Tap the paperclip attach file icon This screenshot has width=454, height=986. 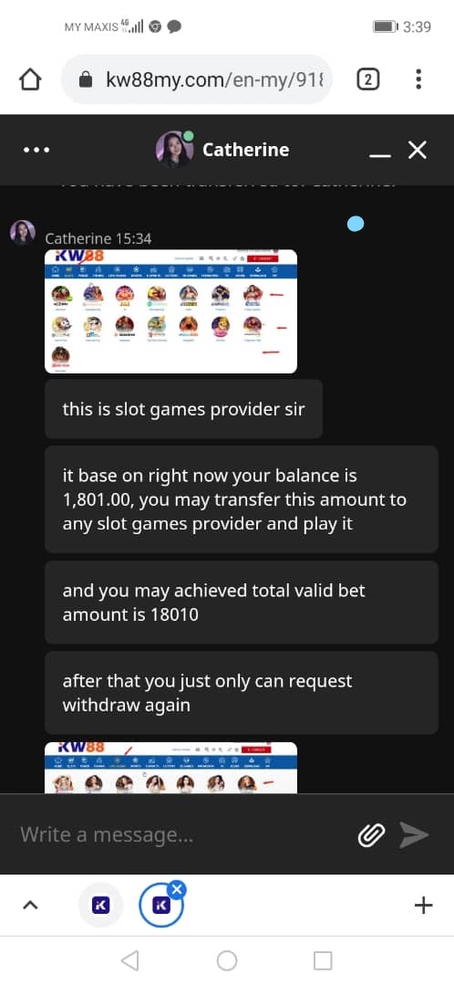(x=371, y=835)
